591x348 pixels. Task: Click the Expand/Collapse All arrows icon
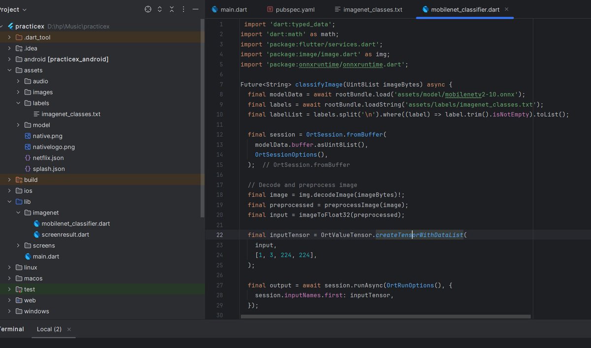160,9
